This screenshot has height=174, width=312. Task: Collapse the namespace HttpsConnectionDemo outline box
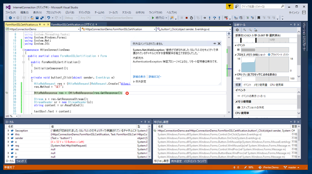23,50
